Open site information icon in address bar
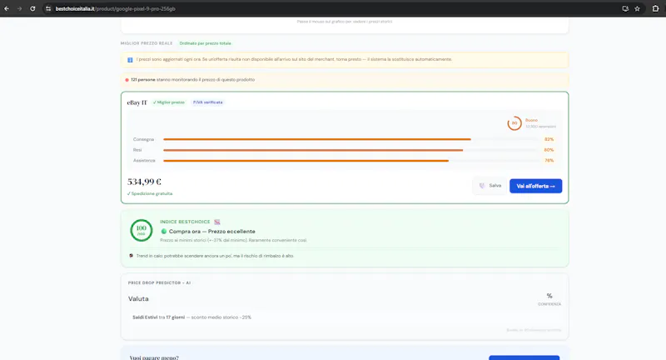Screen dimensions: 666x360 (48, 8)
